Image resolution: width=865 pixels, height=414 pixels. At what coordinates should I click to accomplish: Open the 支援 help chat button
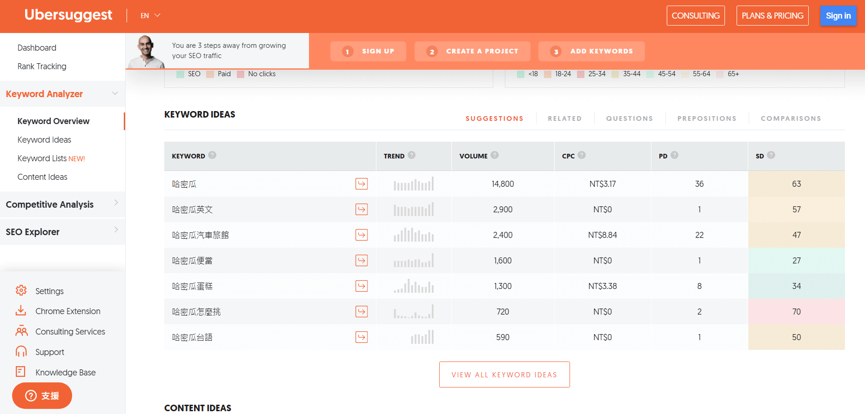point(42,396)
